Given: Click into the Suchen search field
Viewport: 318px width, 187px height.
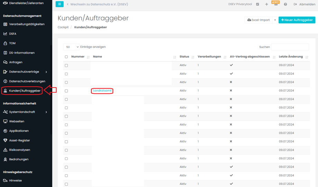Looking at the screenshot, I should pos(290,47).
